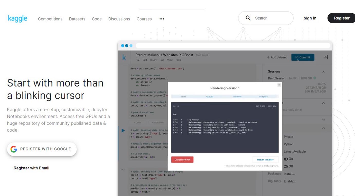The height and width of the screenshot is (196, 355).
Task: Open the notebook File menu
Action: (137, 60)
